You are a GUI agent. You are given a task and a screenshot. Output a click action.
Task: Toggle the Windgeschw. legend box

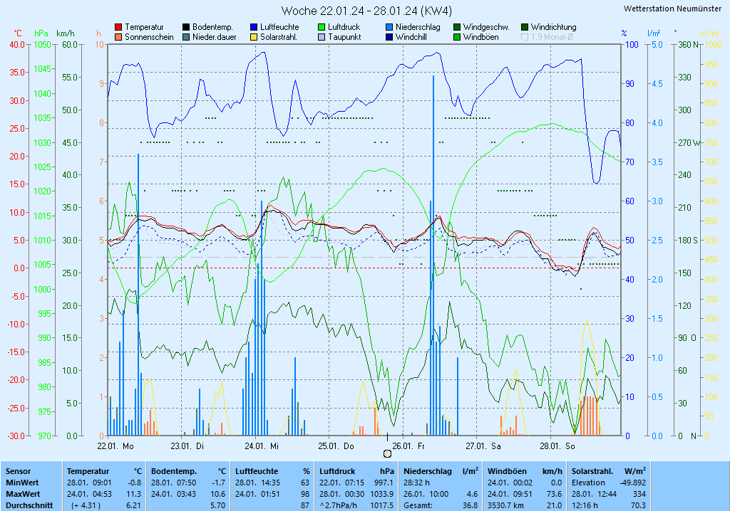click(x=457, y=28)
